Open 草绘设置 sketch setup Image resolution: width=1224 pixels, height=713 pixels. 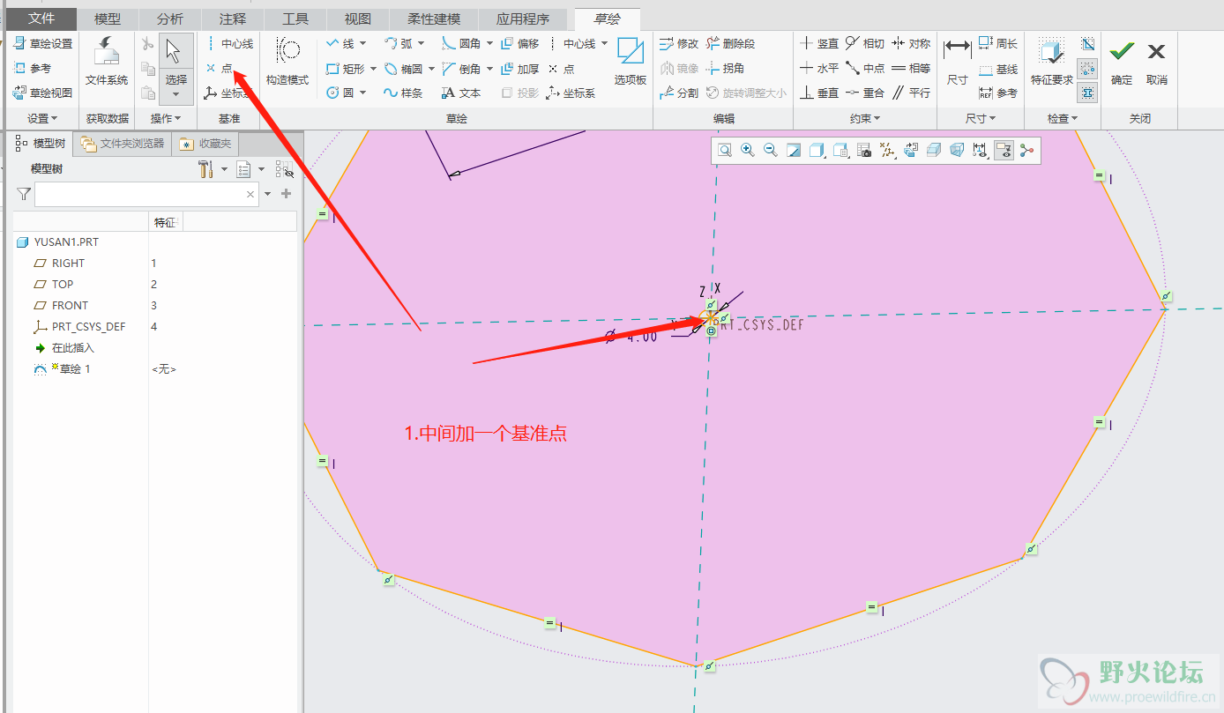point(42,43)
